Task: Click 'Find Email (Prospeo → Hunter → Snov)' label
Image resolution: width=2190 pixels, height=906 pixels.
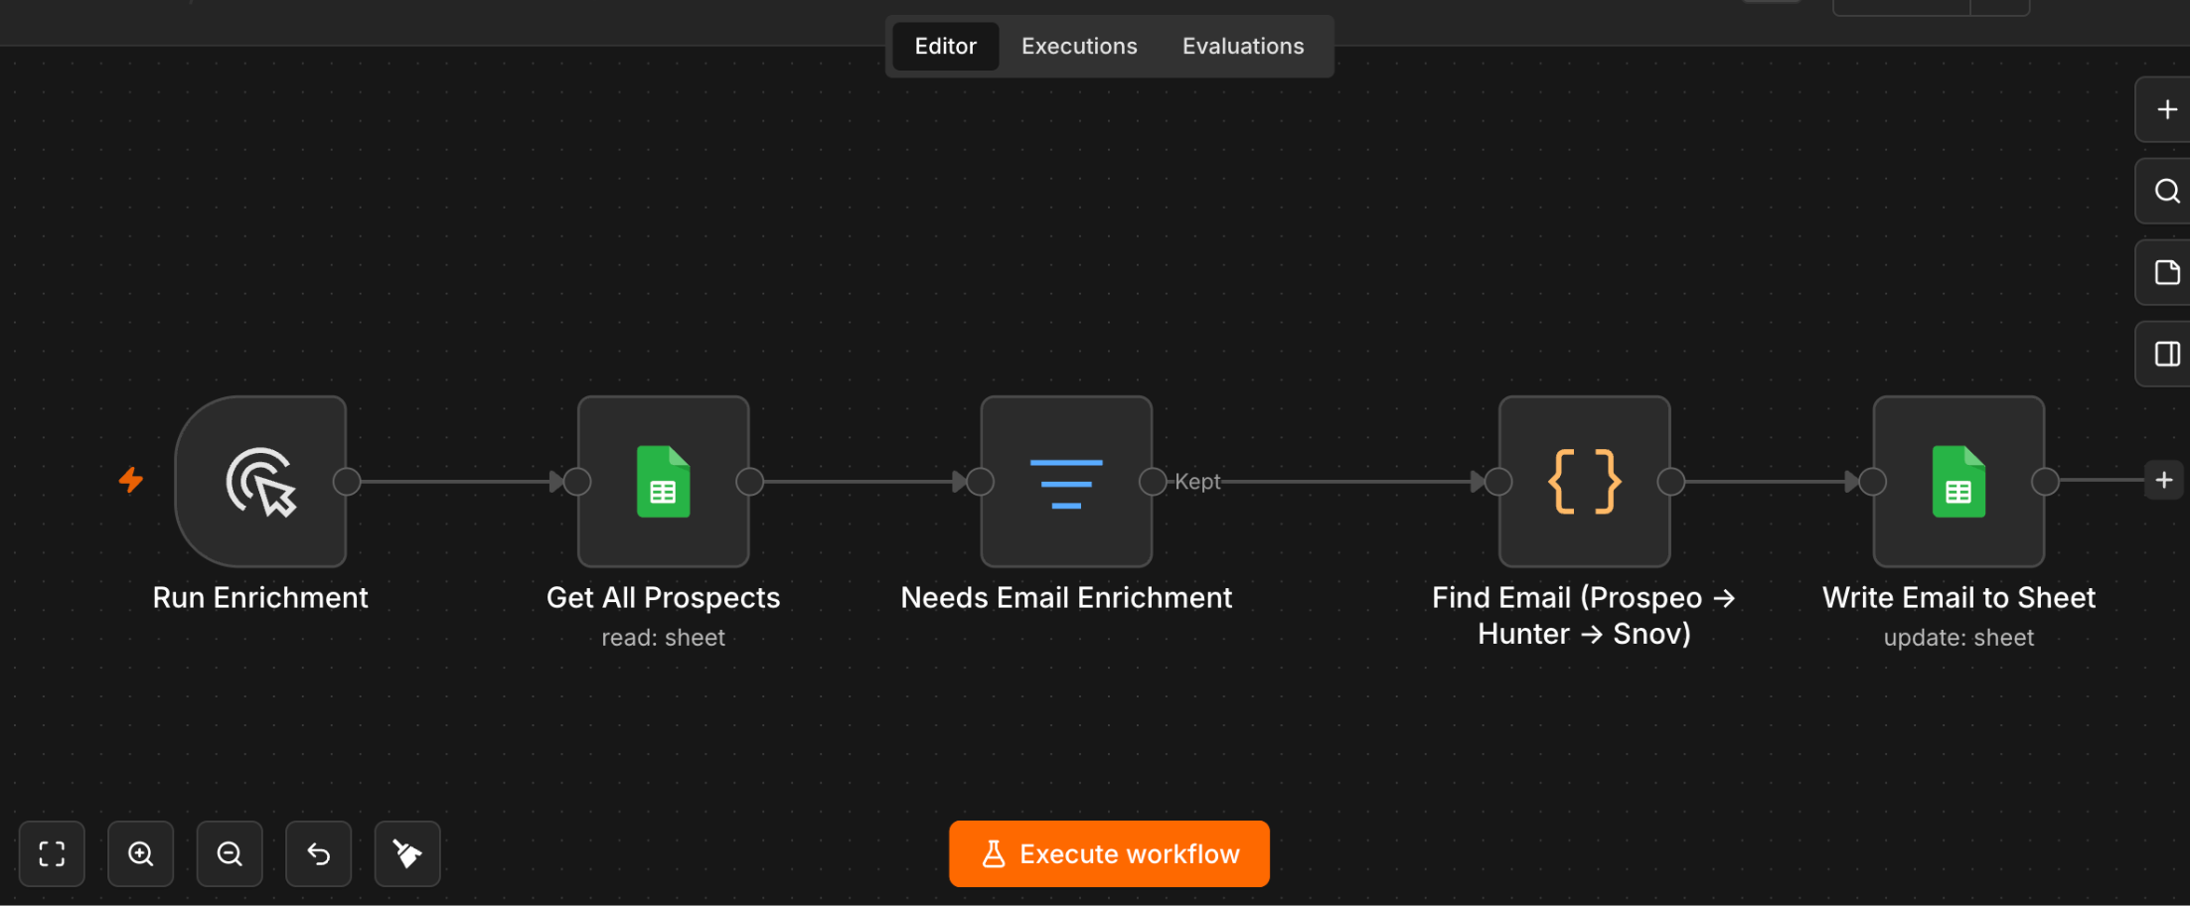Action: (x=1584, y=615)
